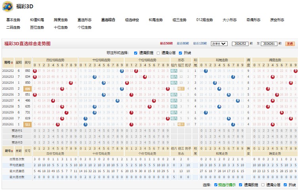Open the 选年份 year dropdown

tap(219, 44)
